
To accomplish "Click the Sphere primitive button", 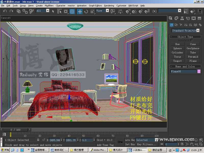I will pos(177,48).
